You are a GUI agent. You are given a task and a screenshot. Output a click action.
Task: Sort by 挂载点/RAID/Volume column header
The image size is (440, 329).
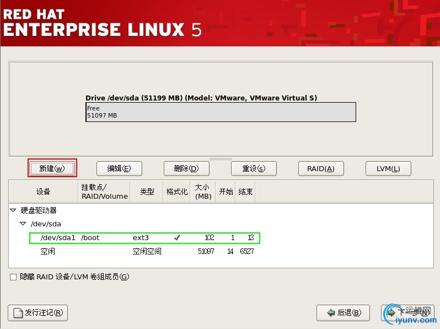pos(104,192)
